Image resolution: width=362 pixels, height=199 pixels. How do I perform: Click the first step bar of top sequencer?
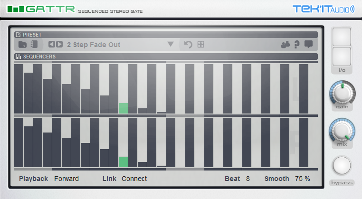(19, 89)
